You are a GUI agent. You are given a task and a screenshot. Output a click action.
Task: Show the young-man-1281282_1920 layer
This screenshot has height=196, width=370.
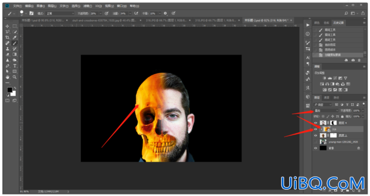pyautogui.click(x=316, y=142)
